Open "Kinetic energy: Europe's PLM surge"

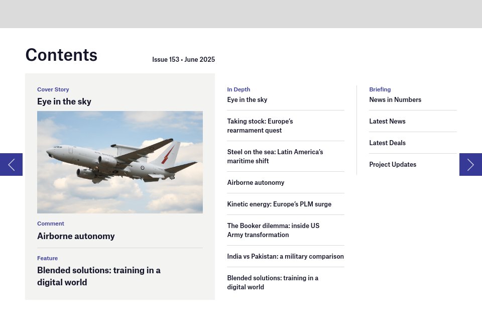[x=279, y=204]
